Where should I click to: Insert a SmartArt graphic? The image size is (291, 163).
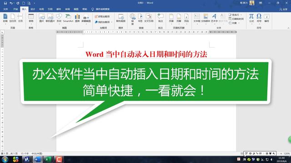68,18
